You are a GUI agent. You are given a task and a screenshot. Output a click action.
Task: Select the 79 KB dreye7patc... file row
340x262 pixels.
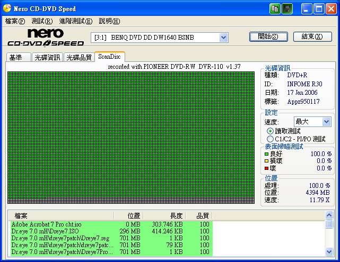(111, 245)
